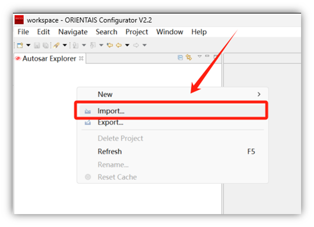Open the Navigate menu
This screenshot has width=314, height=227.
coord(73,32)
